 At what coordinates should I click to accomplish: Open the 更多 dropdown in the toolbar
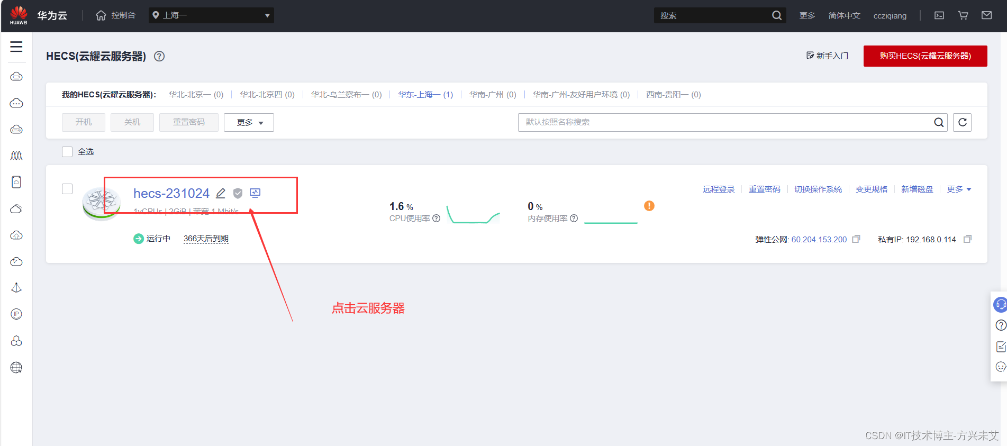pyautogui.click(x=249, y=122)
